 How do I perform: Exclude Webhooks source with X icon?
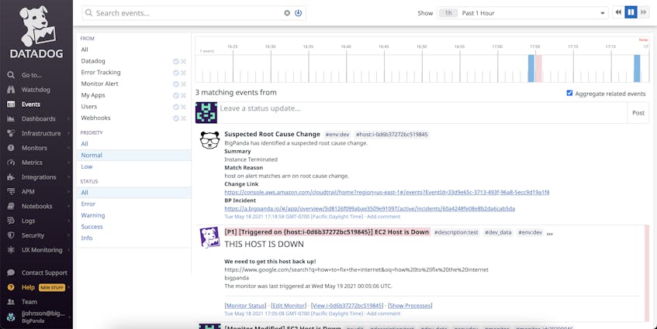(184, 118)
